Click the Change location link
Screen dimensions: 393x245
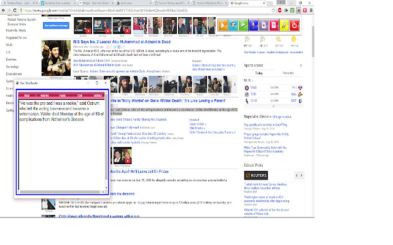282,117
